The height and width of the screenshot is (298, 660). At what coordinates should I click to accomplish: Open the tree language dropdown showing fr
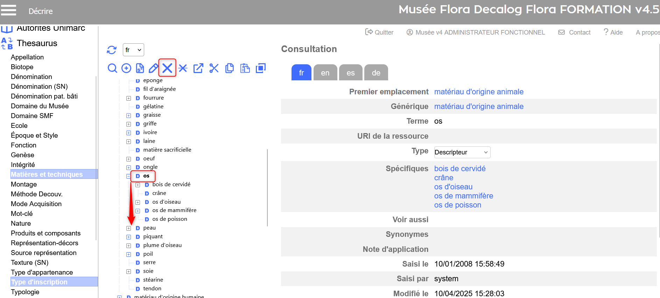(x=133, y=50)
